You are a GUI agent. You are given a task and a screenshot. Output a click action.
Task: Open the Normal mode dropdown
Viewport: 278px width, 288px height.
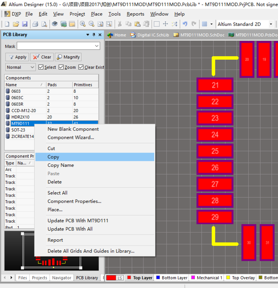(20, 67)
